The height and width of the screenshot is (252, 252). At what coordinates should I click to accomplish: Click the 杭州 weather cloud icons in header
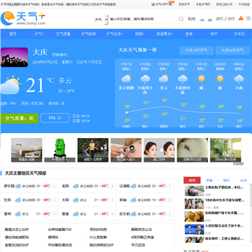(x=206, y=20)
